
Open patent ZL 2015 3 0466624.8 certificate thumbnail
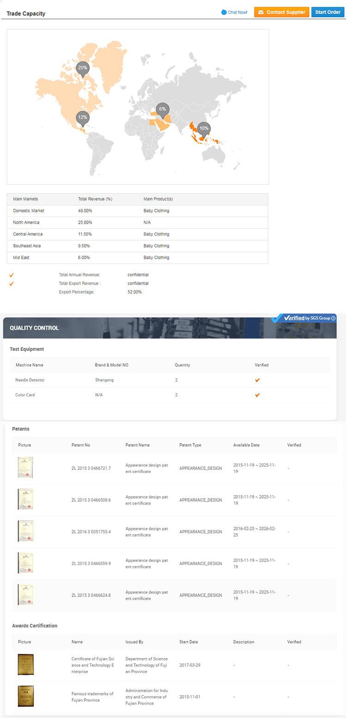[x=25, y=595]
